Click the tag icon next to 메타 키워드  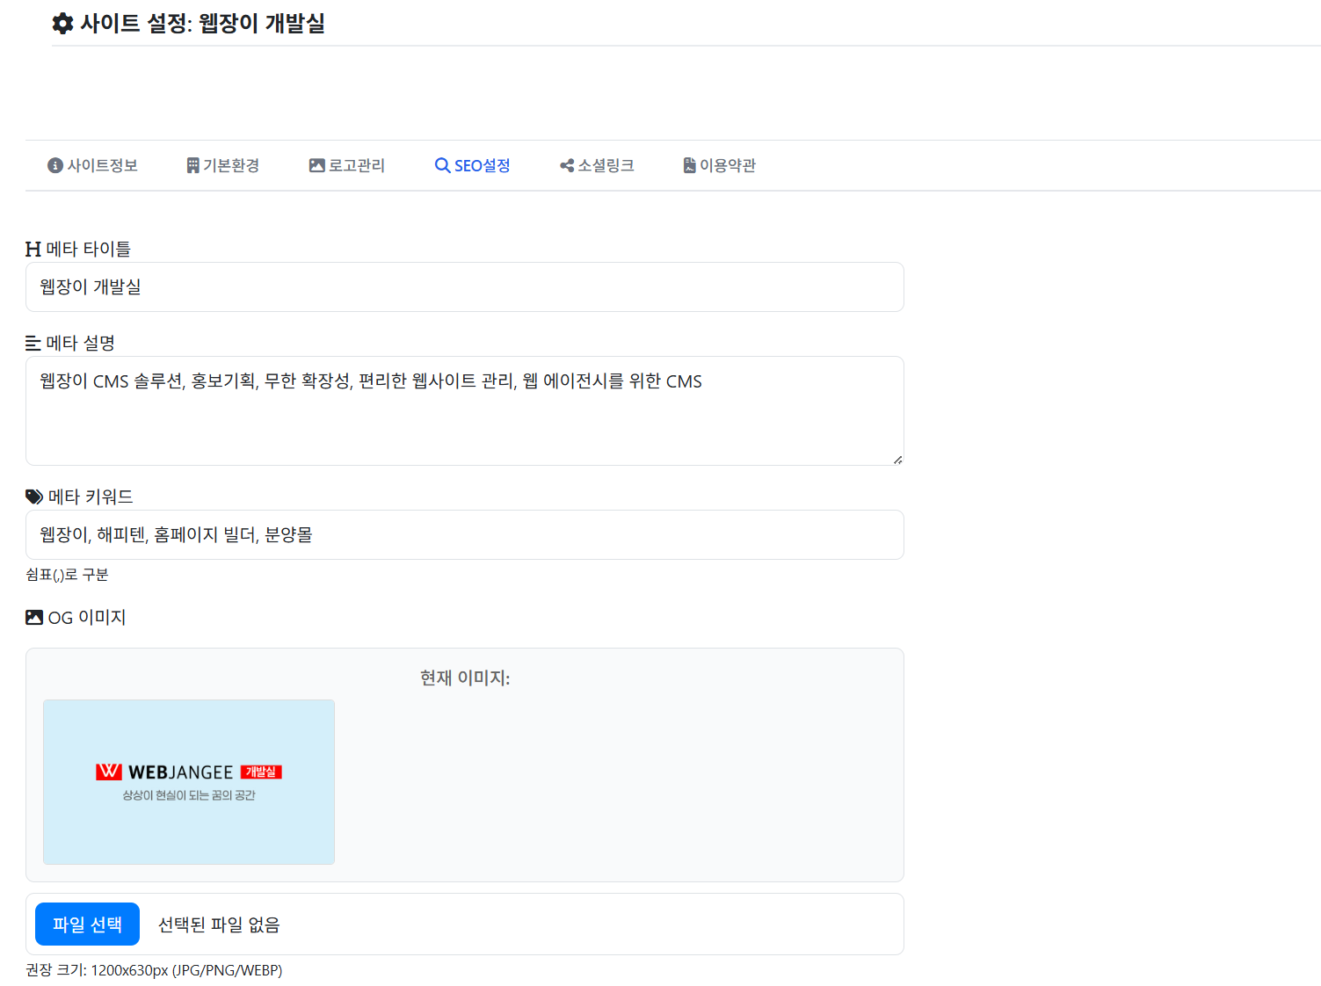pos(33,497)
